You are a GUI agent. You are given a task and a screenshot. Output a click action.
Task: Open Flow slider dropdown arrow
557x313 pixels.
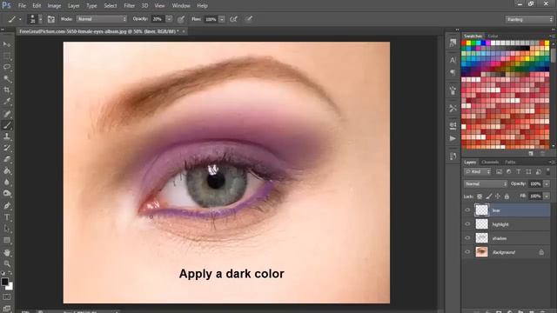point(222,19)
